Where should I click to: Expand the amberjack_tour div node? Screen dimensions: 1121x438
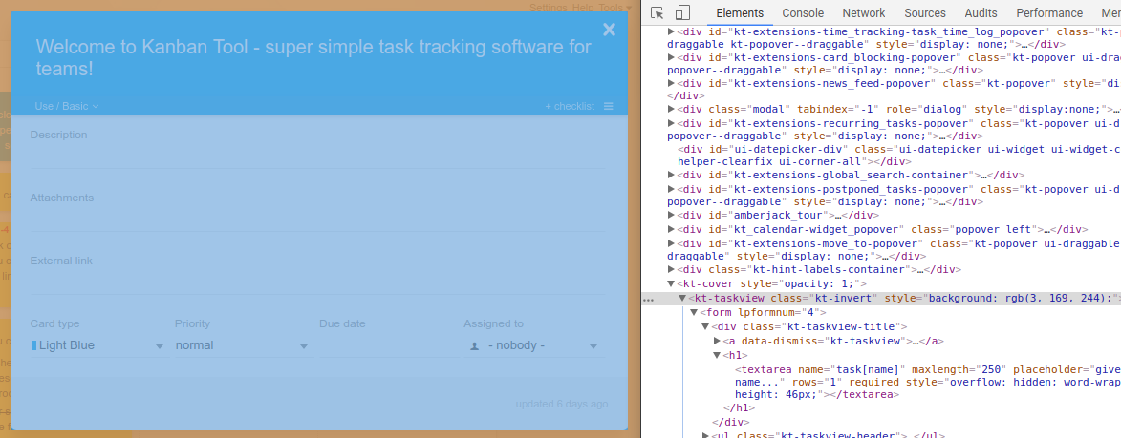671,216
